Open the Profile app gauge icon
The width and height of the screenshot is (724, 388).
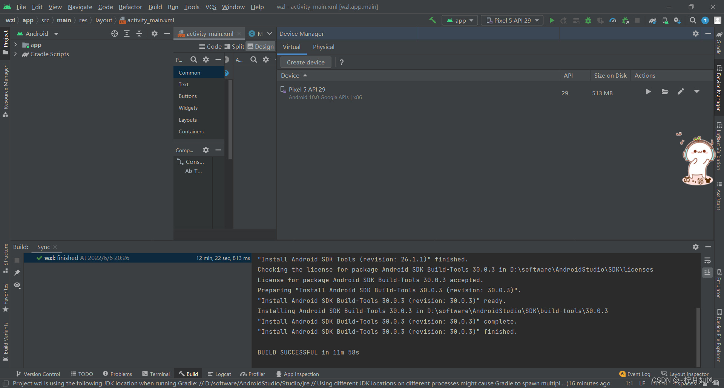(613, 20)
